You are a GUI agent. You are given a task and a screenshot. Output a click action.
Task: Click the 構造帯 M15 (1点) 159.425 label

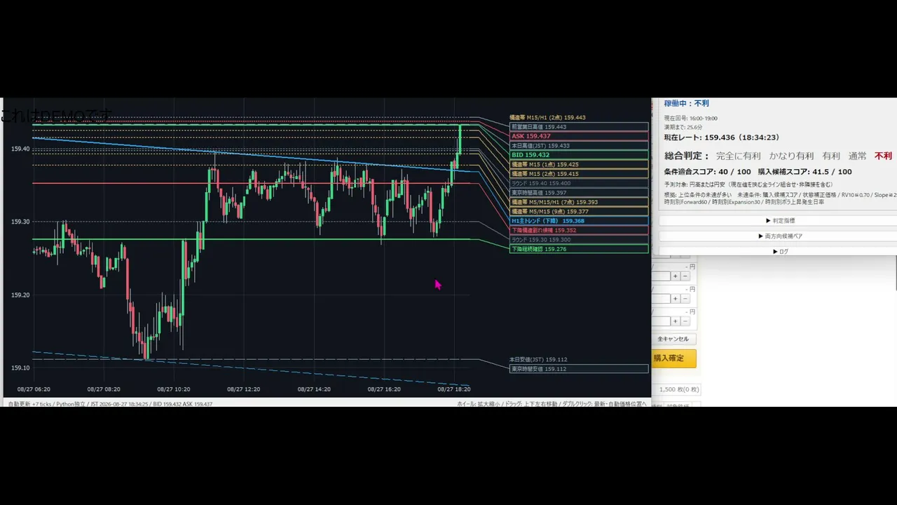coord(579,164)
